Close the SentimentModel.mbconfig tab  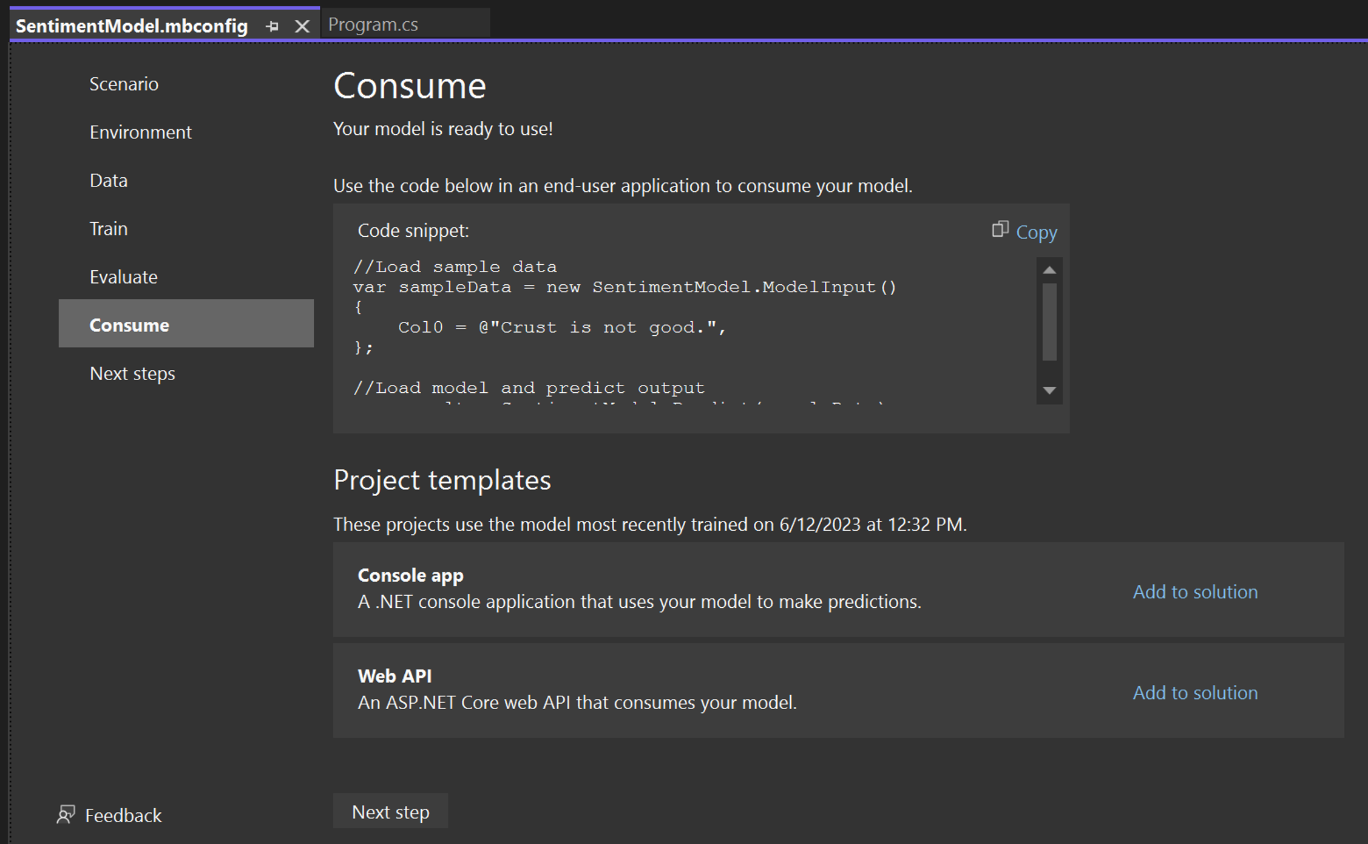coord(302,26)
